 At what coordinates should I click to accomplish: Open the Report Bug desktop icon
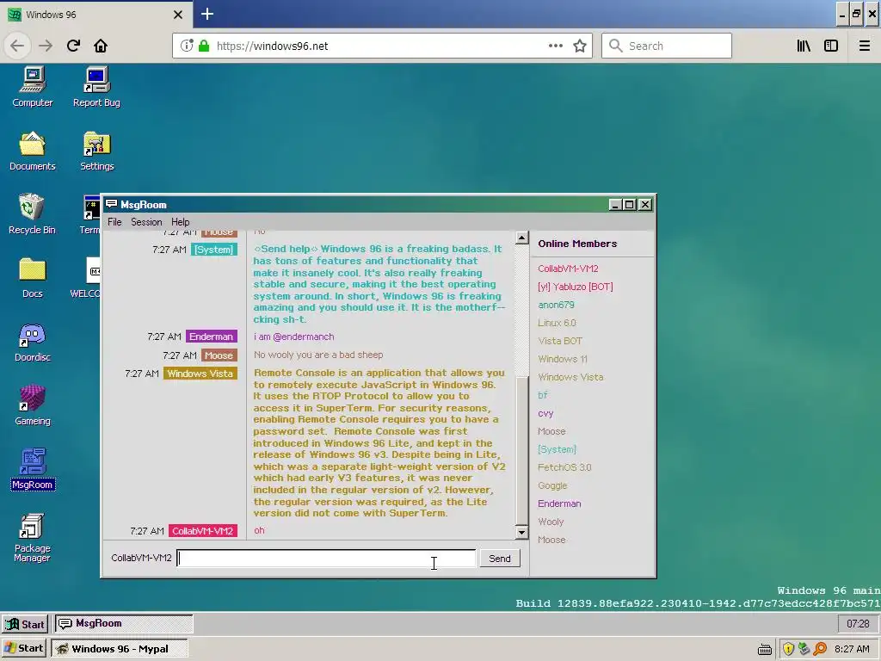[96, 87]
